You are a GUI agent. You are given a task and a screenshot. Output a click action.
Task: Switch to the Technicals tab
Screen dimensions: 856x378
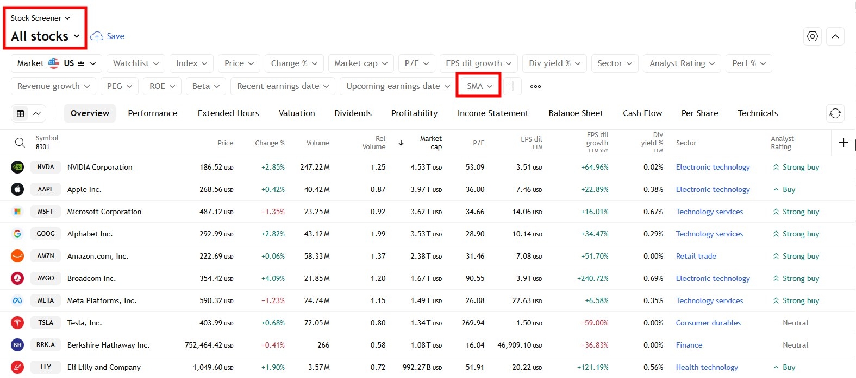tap(757, 113)
